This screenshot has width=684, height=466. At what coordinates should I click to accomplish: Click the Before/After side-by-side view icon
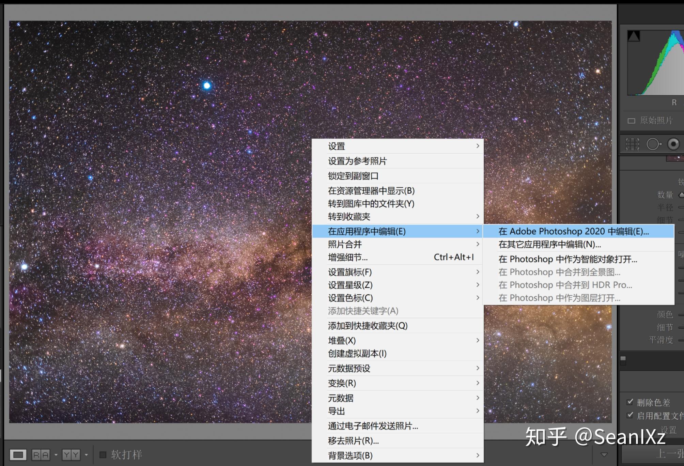[41, 454]
